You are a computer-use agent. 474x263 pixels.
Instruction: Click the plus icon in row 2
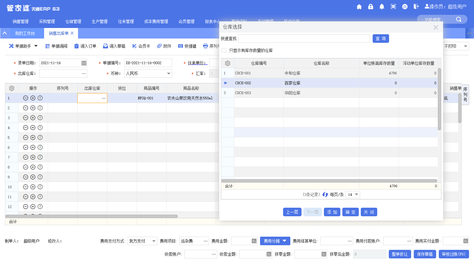(33, 108)
